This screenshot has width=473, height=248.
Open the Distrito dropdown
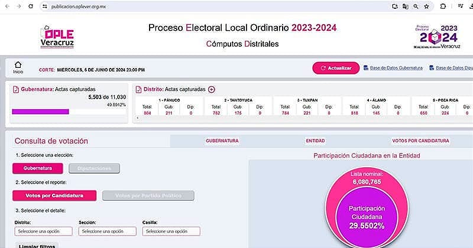tap(42, 231)
